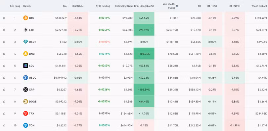Click TRX OI 1h change +0.59%

(x=212, y=114)
